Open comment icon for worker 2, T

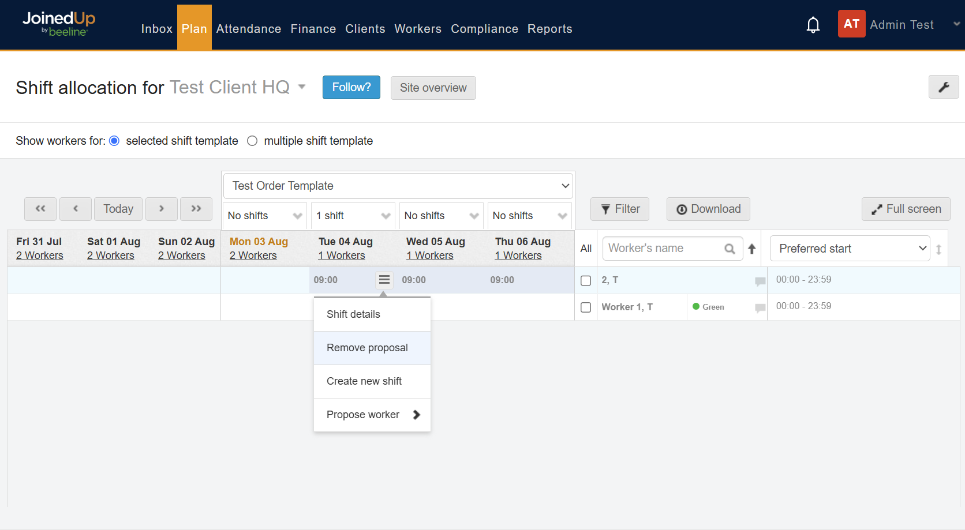[760, 281]
